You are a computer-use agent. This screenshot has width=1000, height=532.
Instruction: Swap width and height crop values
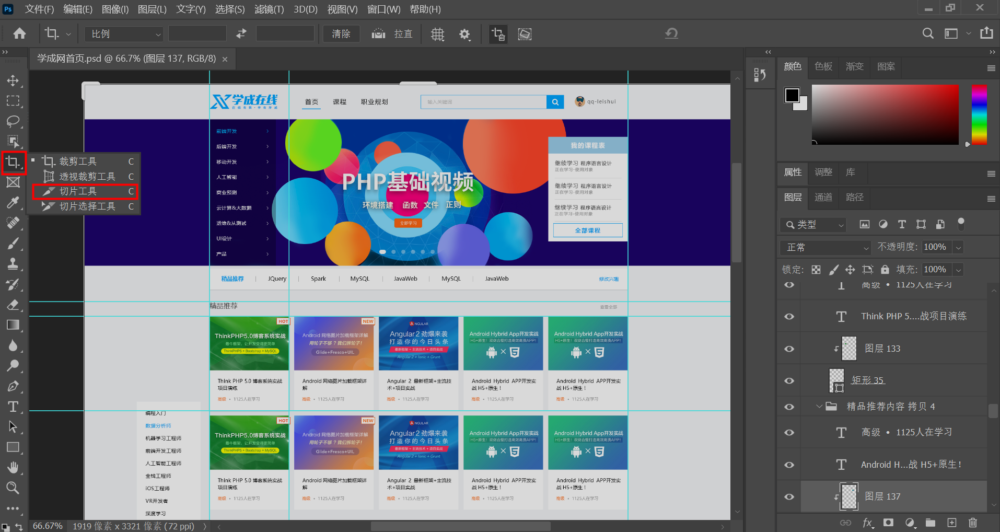click(241, 34)
